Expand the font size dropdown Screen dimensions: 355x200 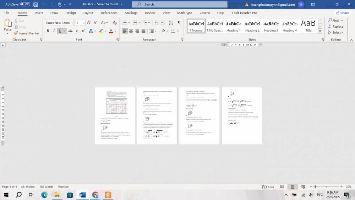tap(84, 23)
